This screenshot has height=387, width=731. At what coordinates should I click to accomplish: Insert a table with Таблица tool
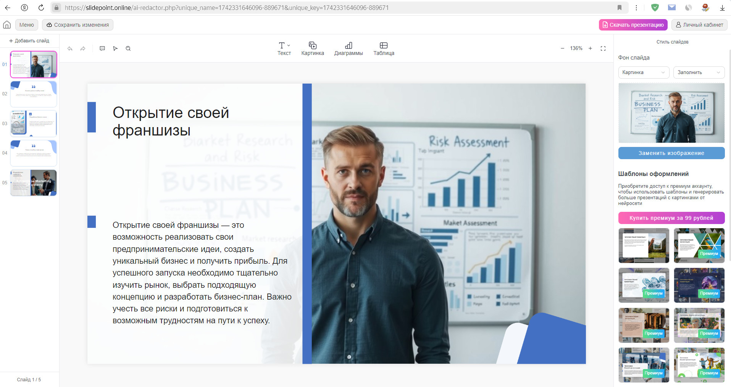click(x=384, y=49)
